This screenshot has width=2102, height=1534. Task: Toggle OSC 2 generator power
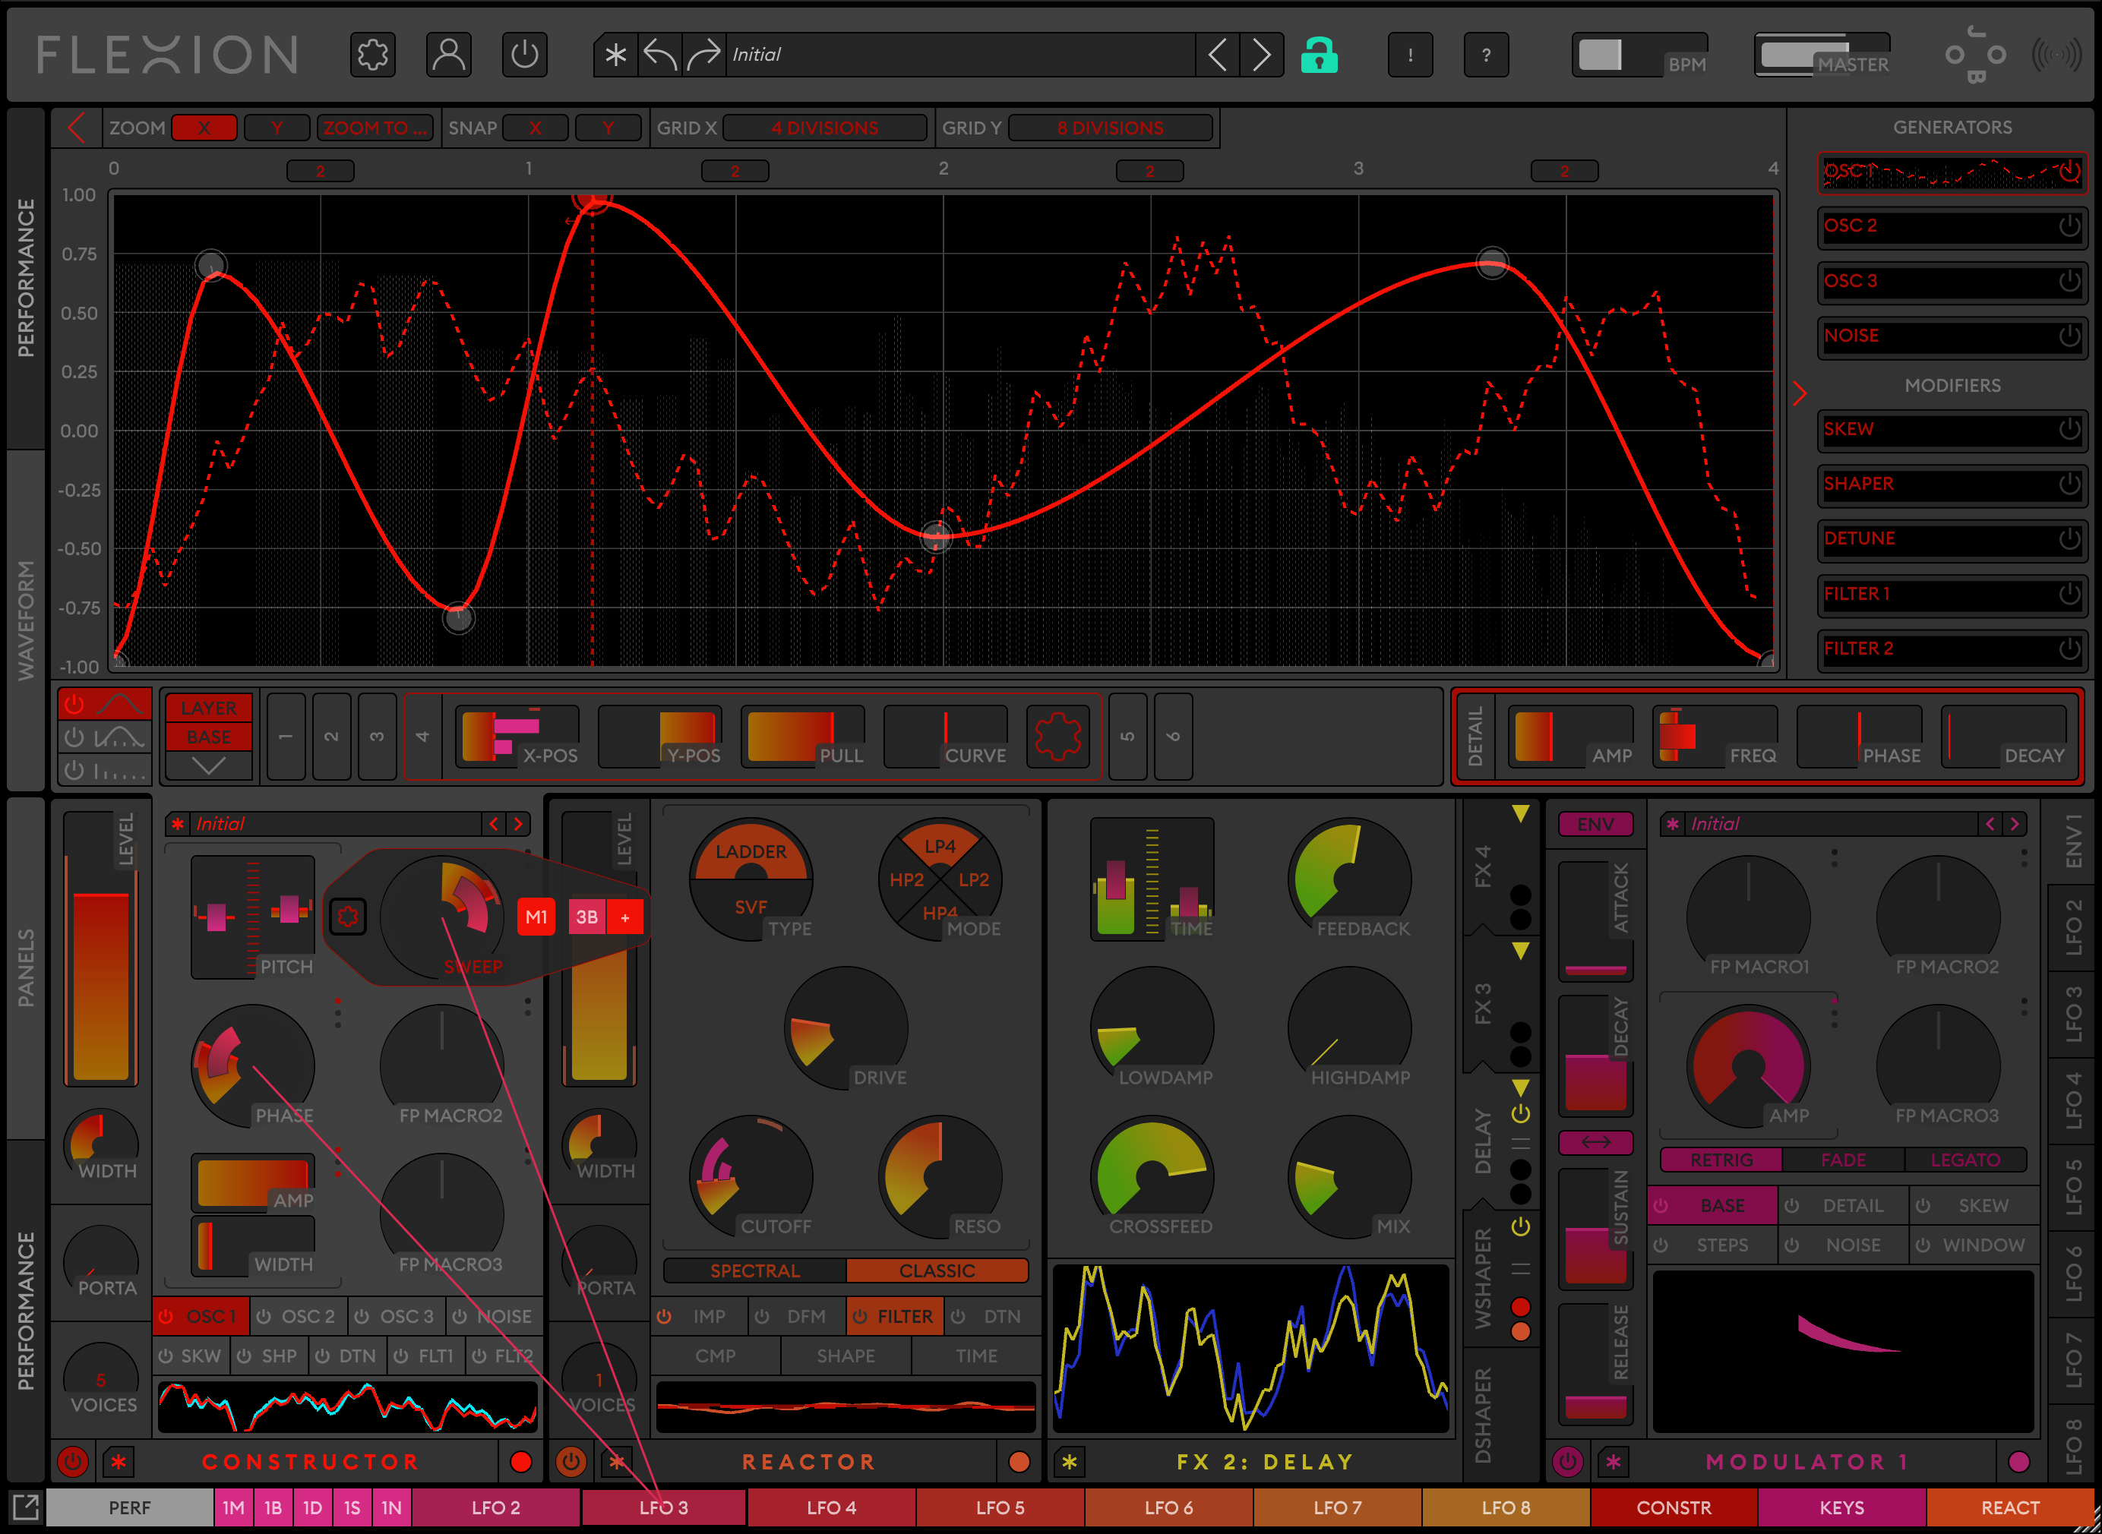click(x=2069, y=226)
